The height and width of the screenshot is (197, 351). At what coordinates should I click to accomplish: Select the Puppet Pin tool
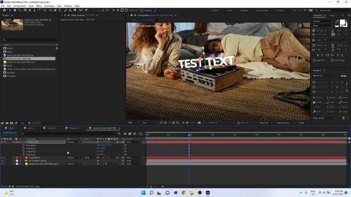(86, 10)
